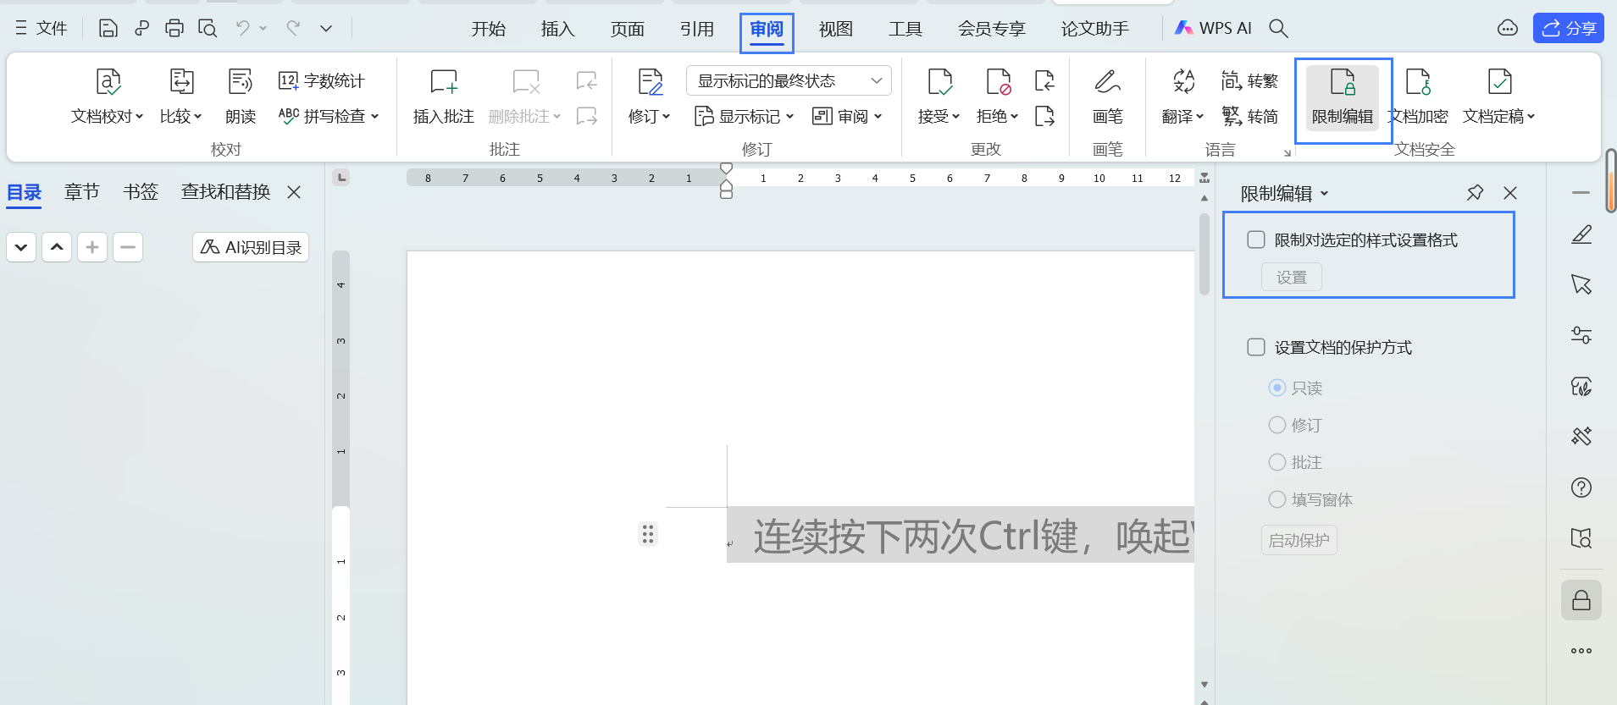The image size is (1617, 705).
Task: Click the pen edit icon in right sidebar
Action: pyautogui.click(x=1581, y=234)
